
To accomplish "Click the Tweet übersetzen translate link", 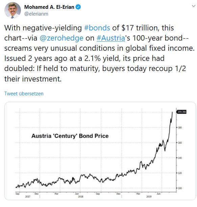I will (x=24, y=94).
